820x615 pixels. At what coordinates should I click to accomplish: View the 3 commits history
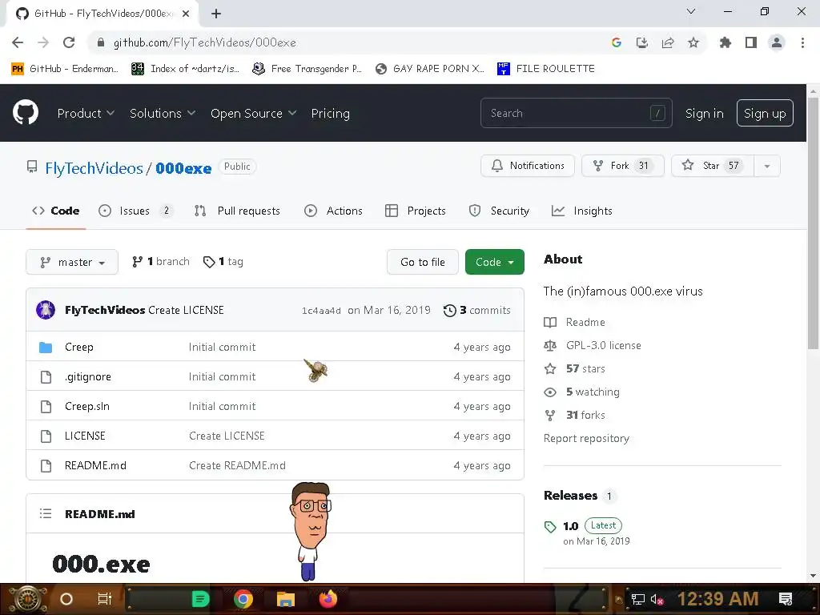477,310
